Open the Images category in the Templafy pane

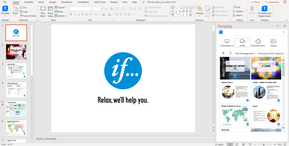[273, 43]
